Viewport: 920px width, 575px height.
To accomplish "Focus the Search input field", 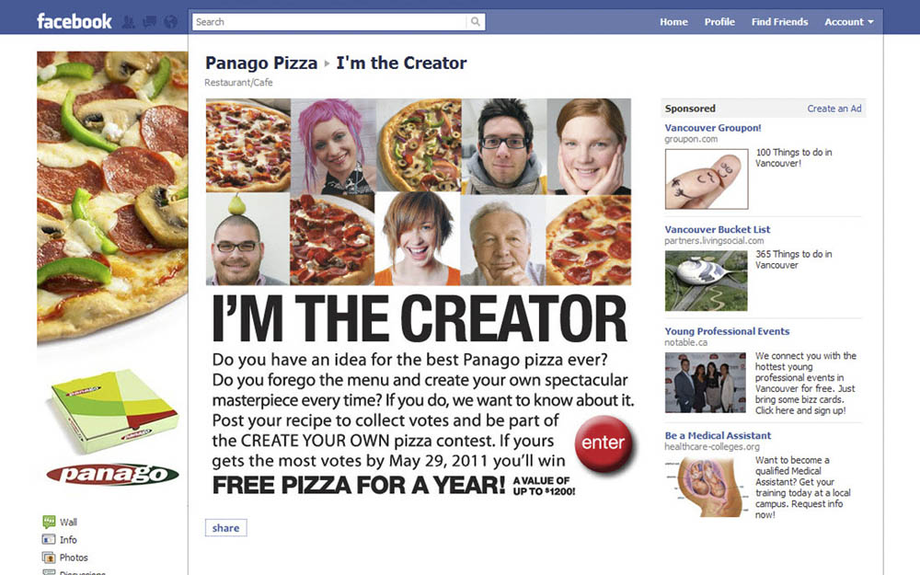I will click(x=329, y=22).
